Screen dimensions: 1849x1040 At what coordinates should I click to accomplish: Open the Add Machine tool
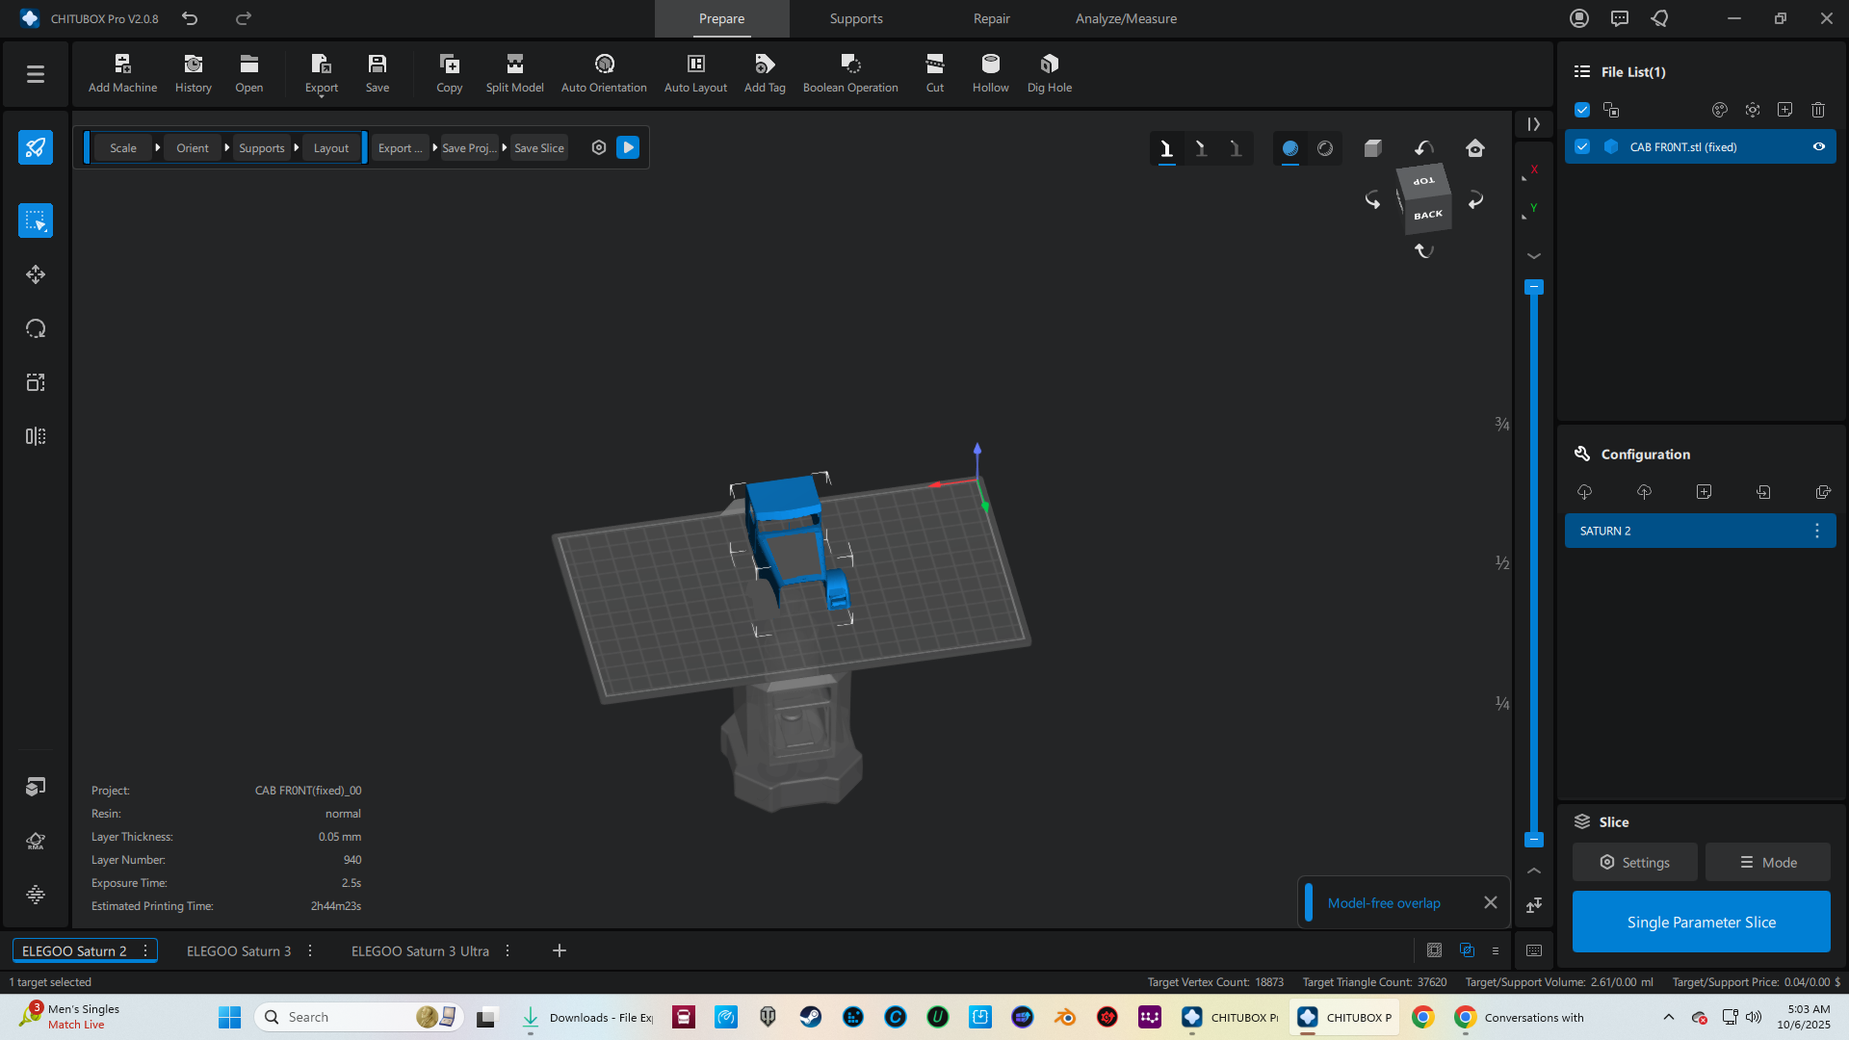(122, 73)
